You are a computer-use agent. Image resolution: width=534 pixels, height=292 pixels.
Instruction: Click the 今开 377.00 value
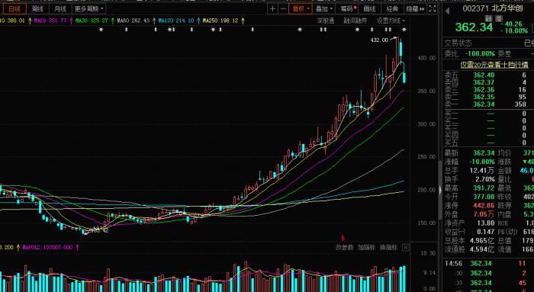coord(484,197)
